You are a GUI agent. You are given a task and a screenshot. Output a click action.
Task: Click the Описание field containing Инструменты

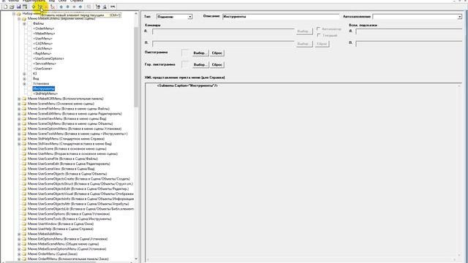281,17
